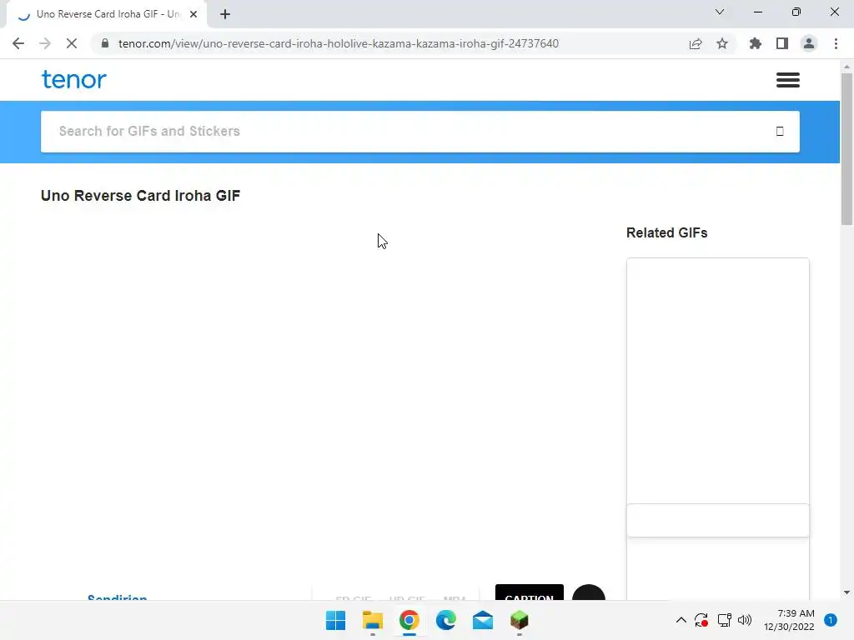This screenshot has width=854, height=640.
Task: Select the tenor.com URL in the address bar
Action: (339, 43)
